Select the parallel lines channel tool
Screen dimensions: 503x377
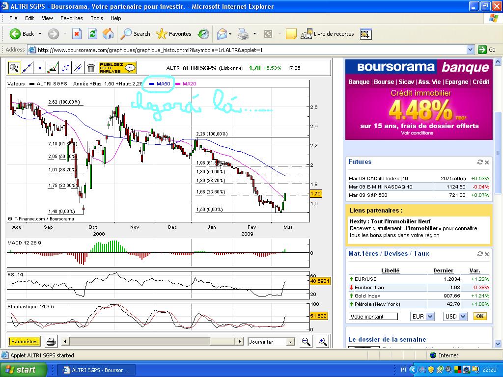click(x=78, y=68)
